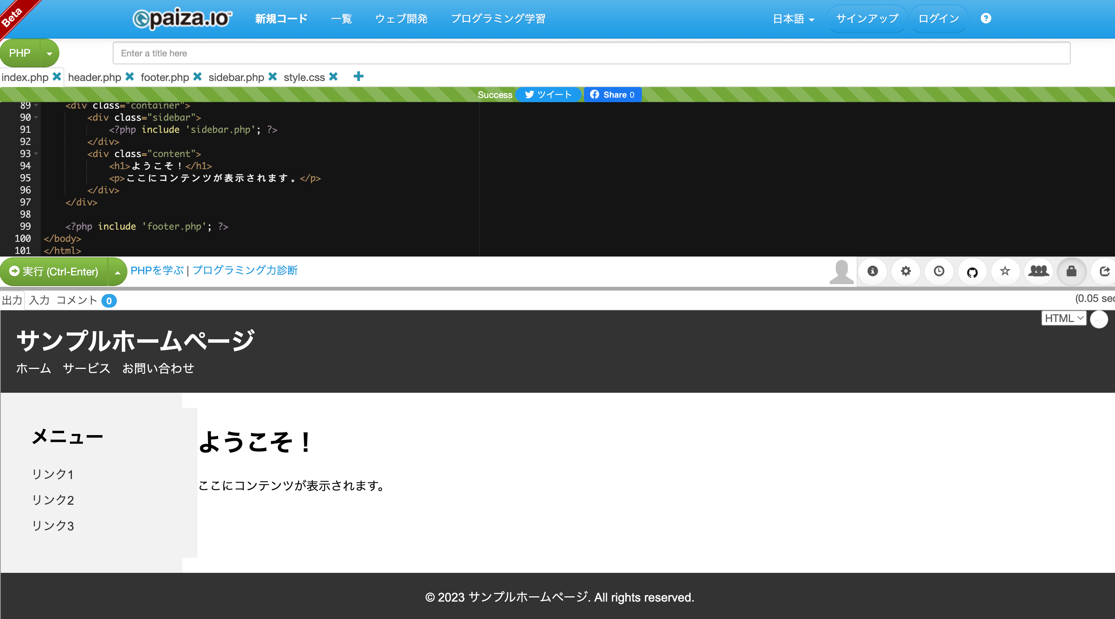
Task: Open the help question mark icon
Action: [985, 18]
